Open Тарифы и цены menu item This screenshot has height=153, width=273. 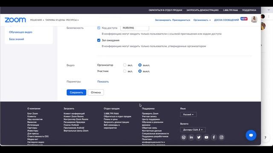click(55, 20)
